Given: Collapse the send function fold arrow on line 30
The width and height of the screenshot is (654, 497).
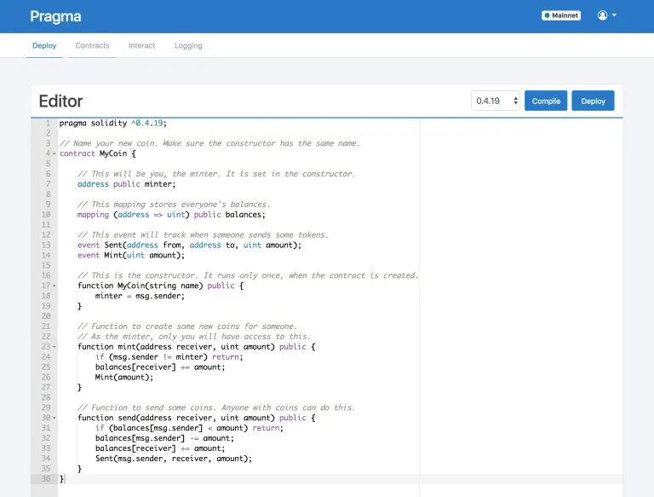Looking at the screenshot, I should 54,418.
